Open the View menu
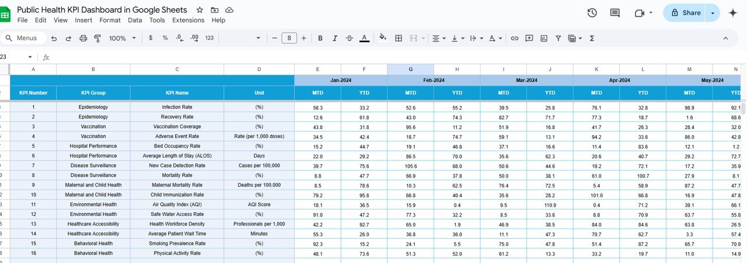Screen dimensions: 747x263 coord(61,20)
